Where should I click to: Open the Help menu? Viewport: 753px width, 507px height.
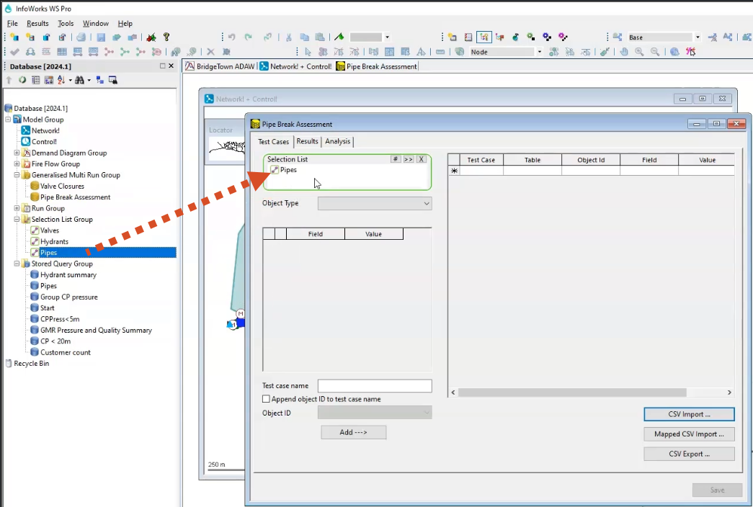(125, 23)
